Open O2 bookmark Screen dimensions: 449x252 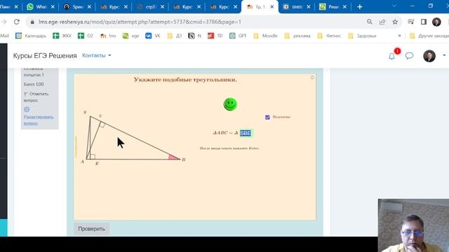(x=86, y=36)
